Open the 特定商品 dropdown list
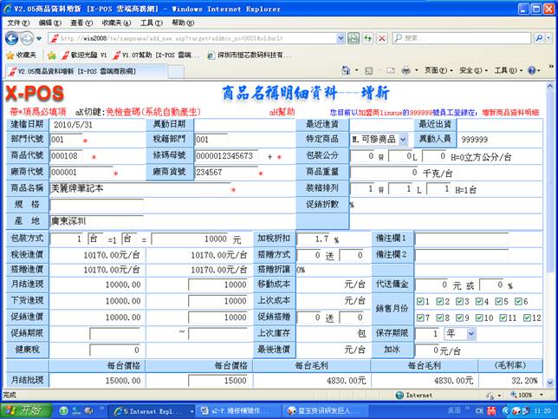The height and width of the screenshot is (419, 558). [x=403, y=139]
